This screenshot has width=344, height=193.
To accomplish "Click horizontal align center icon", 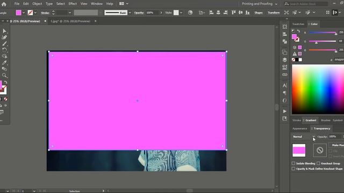I will click(x=218, y=13).
